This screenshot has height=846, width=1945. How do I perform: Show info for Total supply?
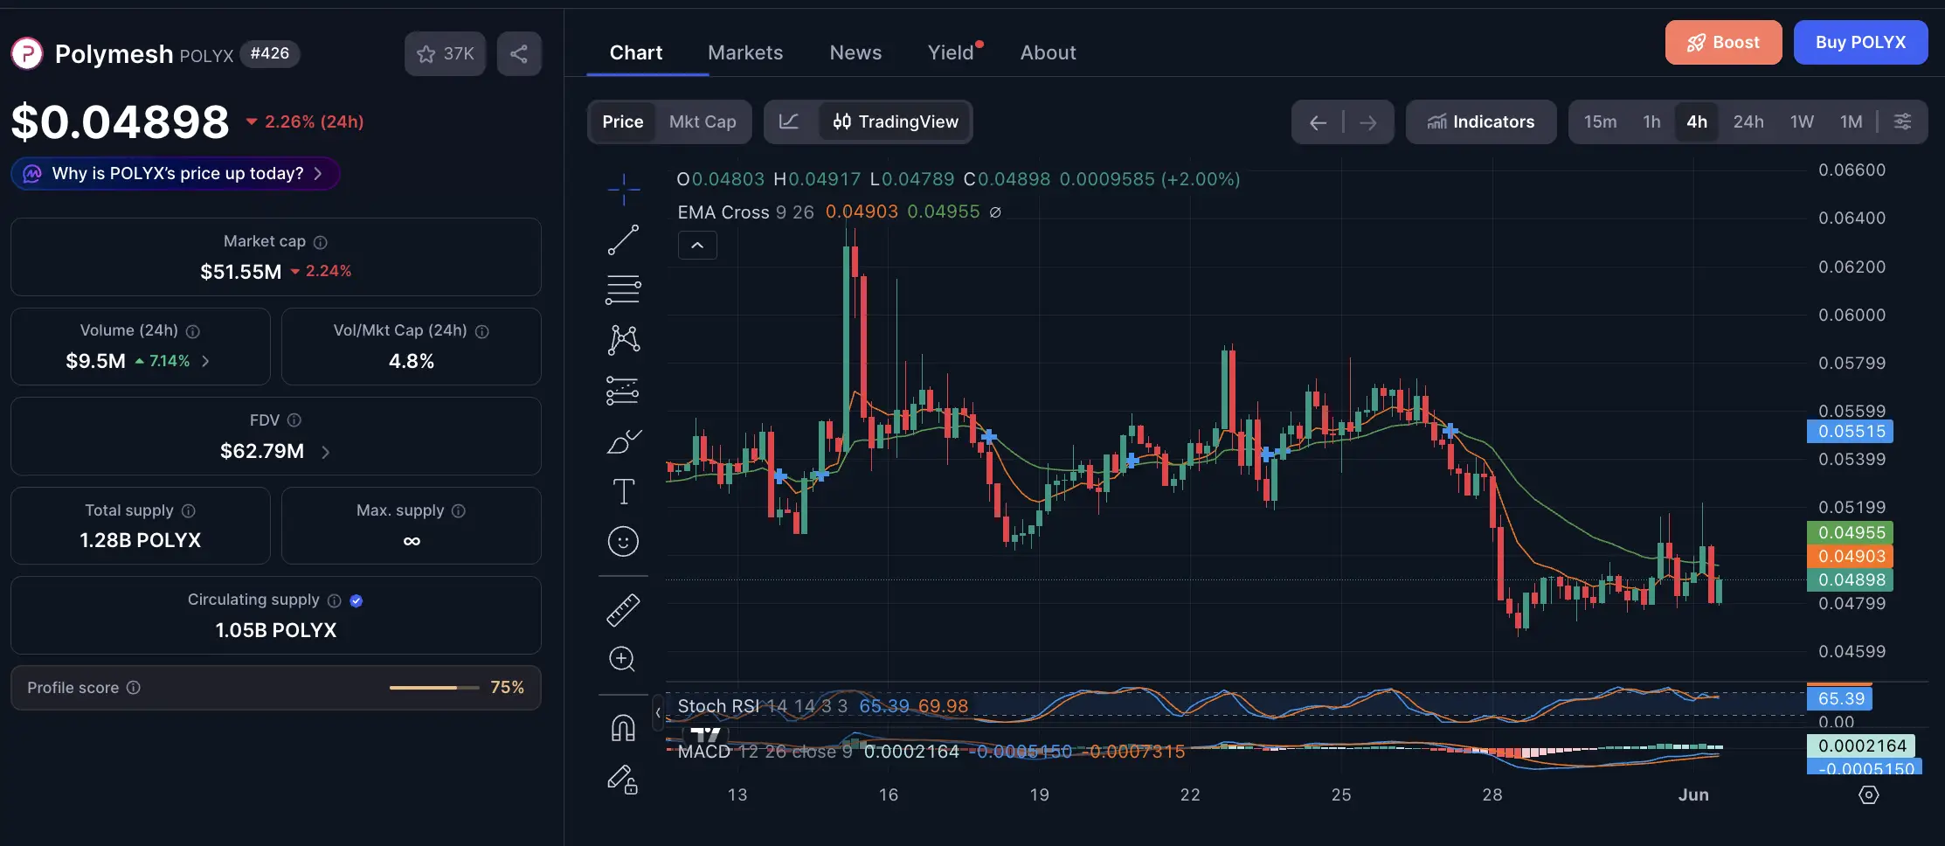pos(189,510)
